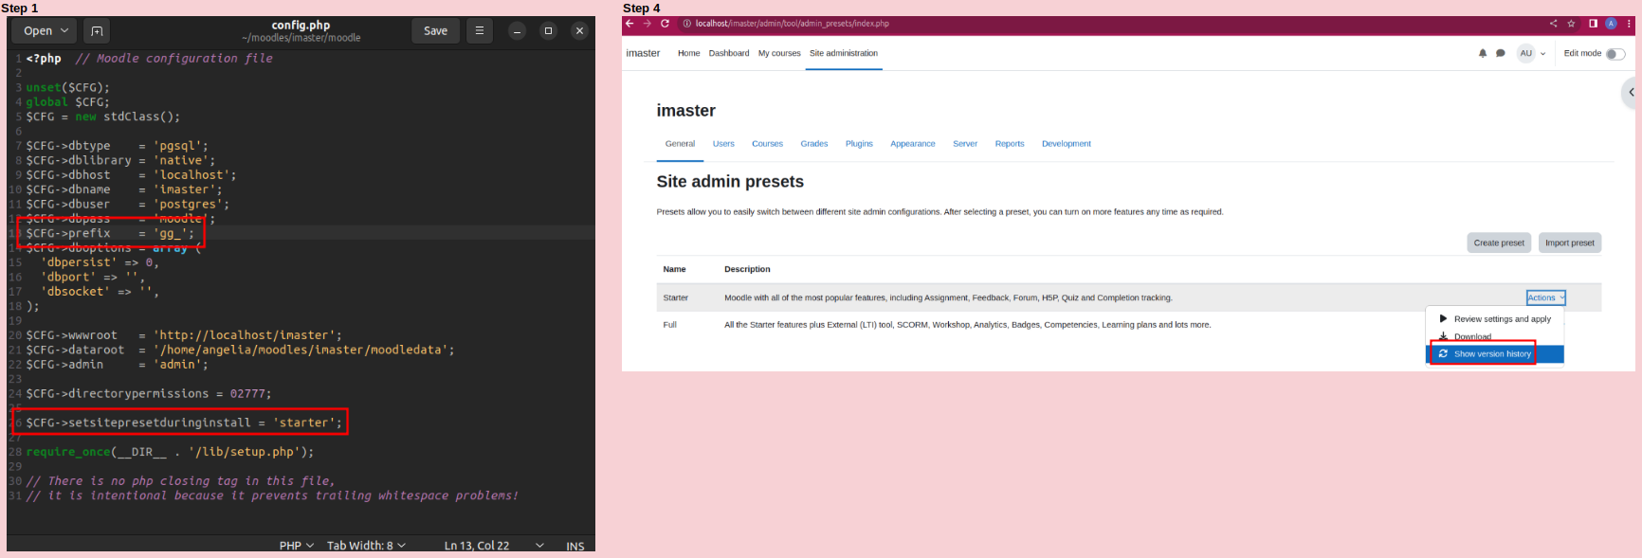Click the share icon in browser toolbar
This screenshot has height=558, width=1642.
click(1553, 24)
